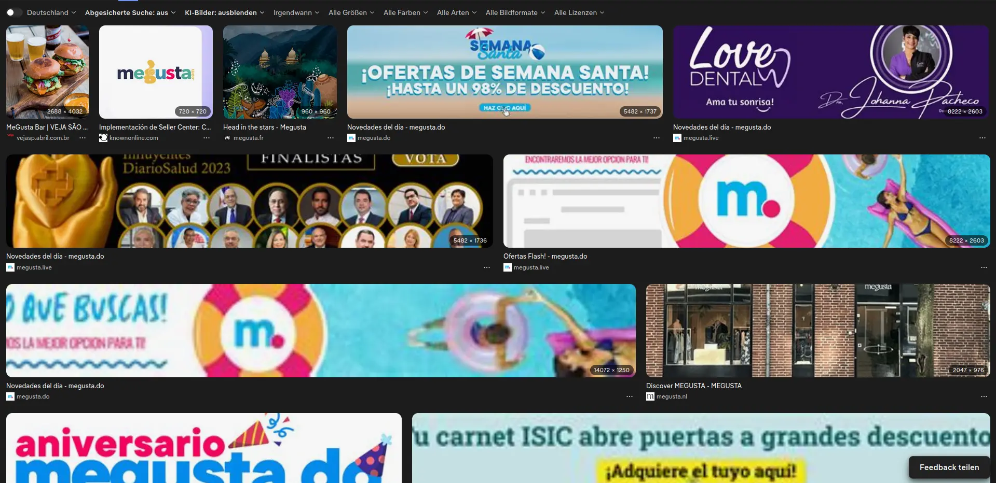Open the Alle Farben color filter
The height and width of the screenshot is (483, 996).
click(405, 12)
